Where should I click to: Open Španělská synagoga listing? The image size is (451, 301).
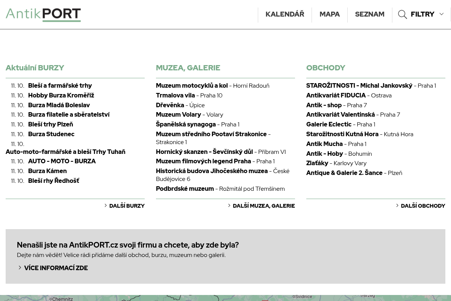click(186, 125)
